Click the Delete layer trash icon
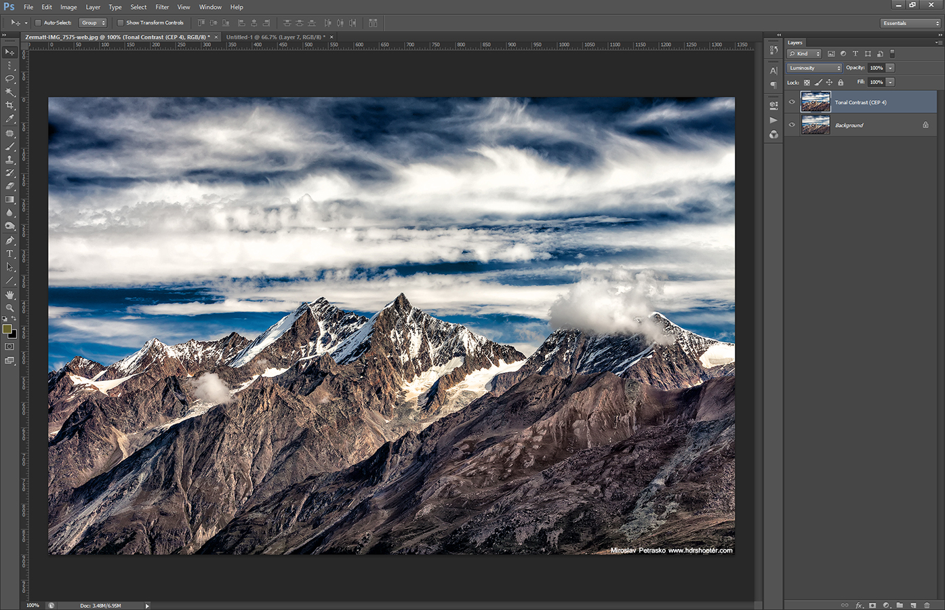 tap(927, 605)
